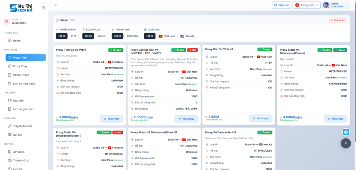The height and width of the screenshot is (170, 356).
Task: Click the filter icon next to Bộ lọc
Action: tap(57, 20)
